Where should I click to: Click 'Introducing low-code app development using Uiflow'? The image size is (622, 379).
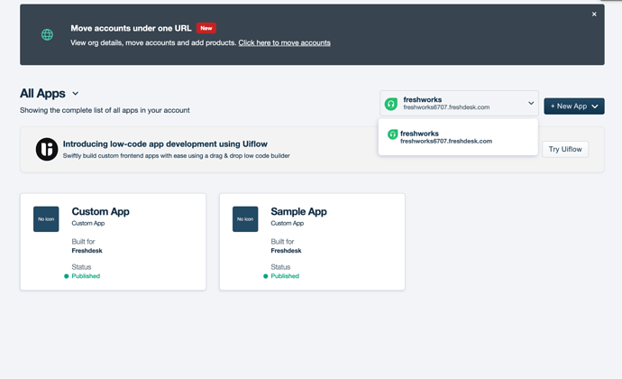point(165,143)
